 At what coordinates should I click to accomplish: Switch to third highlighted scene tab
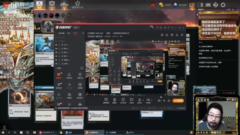75,33
